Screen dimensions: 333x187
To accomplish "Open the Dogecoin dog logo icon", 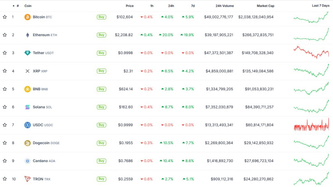I will [x=28, y=143].
